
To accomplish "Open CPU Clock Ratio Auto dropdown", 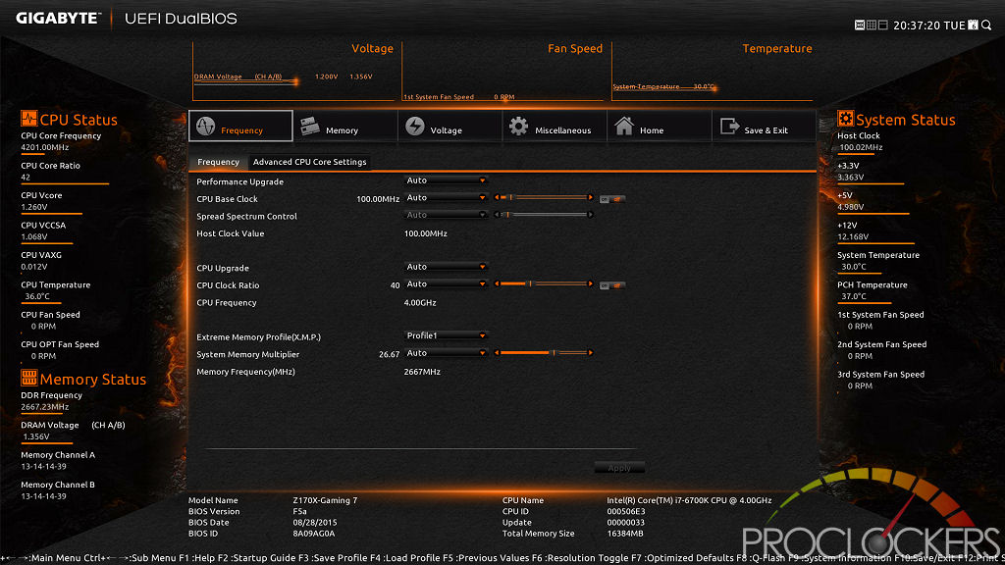I will pyautogui.click(x=447, y=283).
